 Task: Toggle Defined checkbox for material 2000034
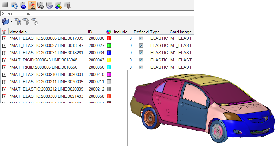click(x=141, y=53)
